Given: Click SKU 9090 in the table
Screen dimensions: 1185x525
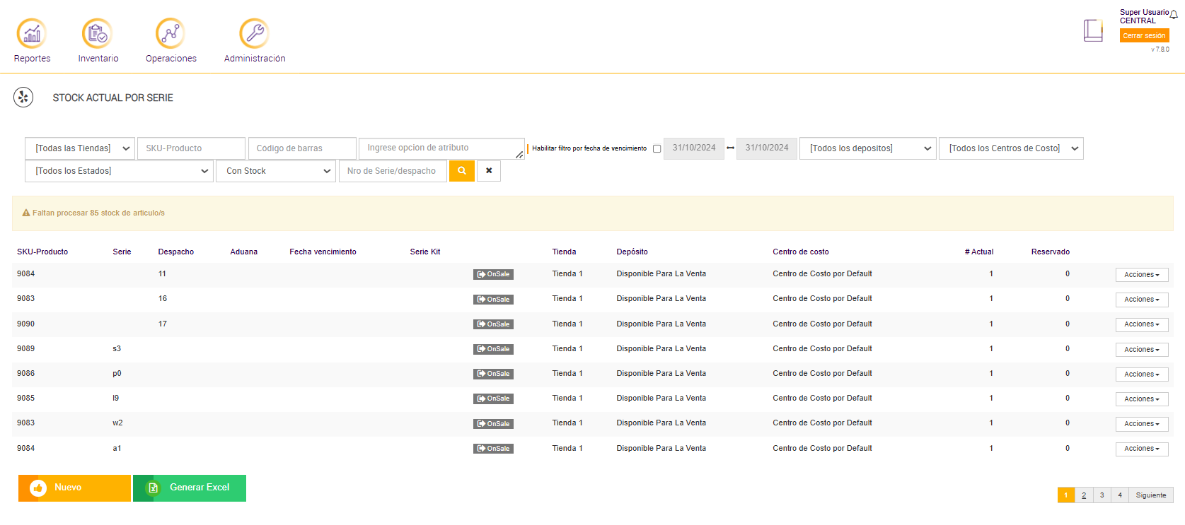Looking at the screenshot, I should (26, 324).
